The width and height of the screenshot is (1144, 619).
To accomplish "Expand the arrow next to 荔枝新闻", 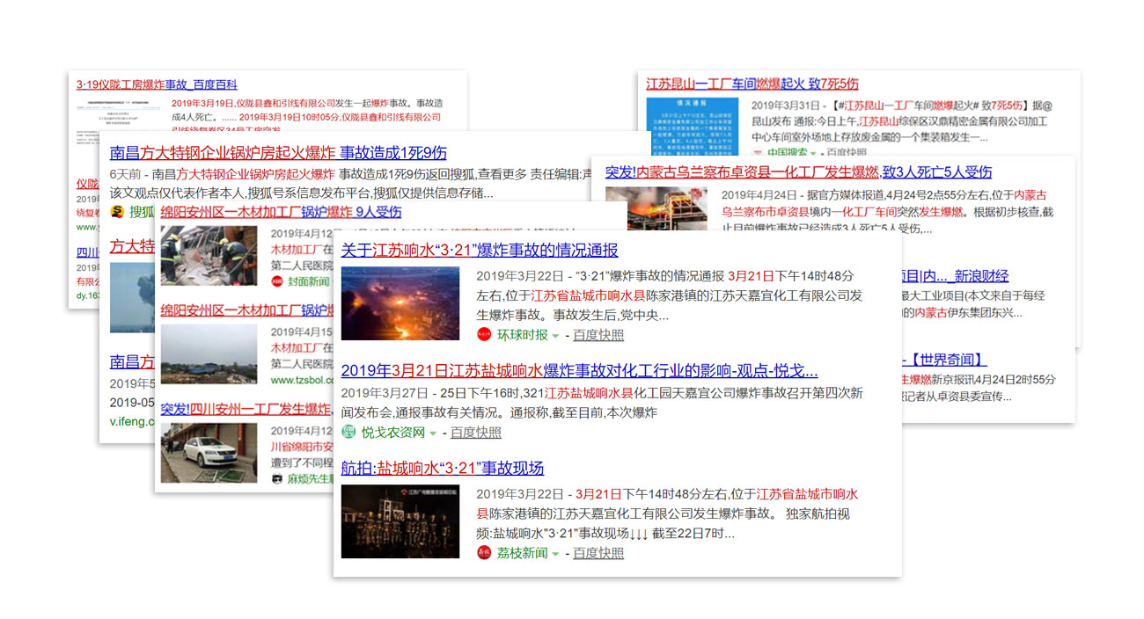I will [556, 554].
